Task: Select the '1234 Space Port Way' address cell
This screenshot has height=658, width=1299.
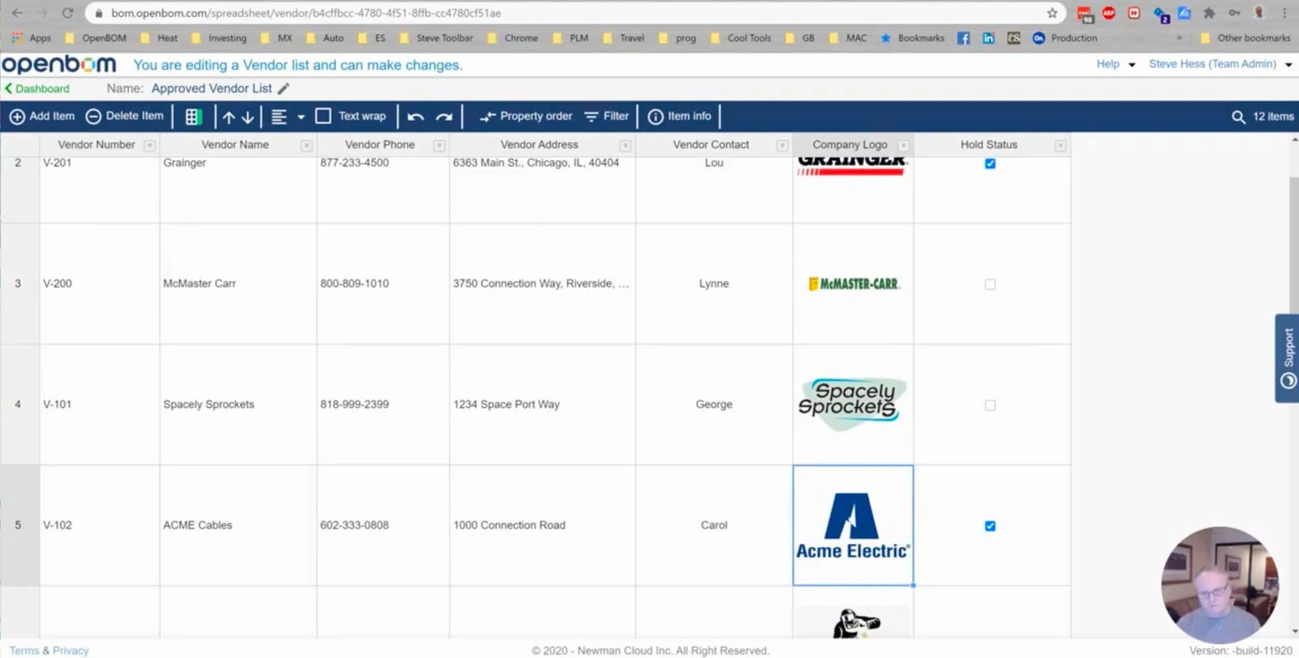Action: (542, 405)
